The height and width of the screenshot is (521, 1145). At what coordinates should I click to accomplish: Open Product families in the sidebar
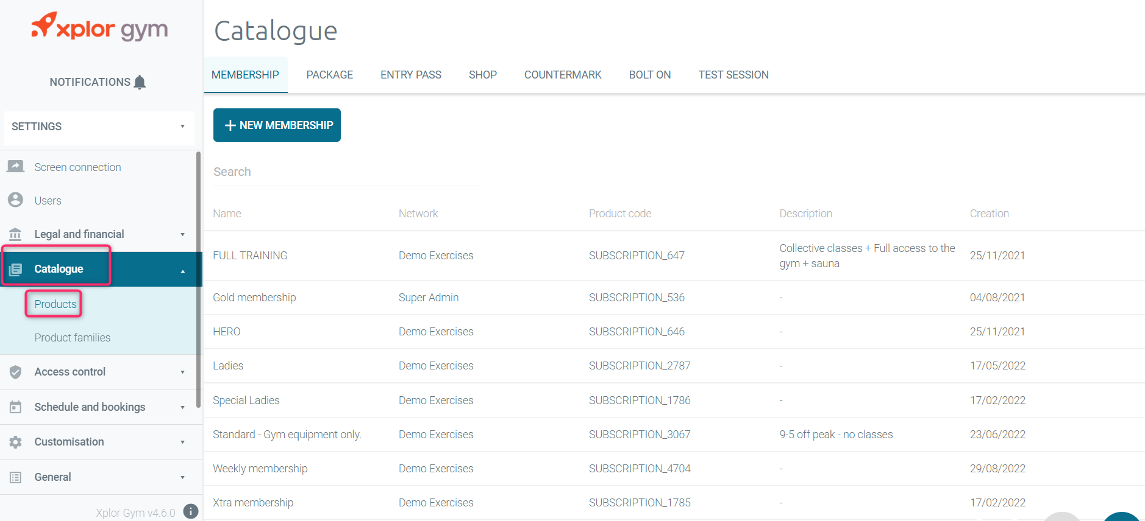73,338
